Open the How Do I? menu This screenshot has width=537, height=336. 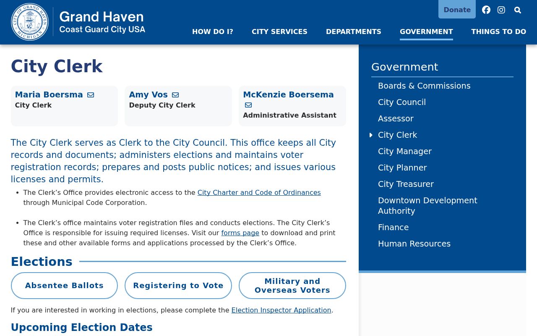point(213,31)
